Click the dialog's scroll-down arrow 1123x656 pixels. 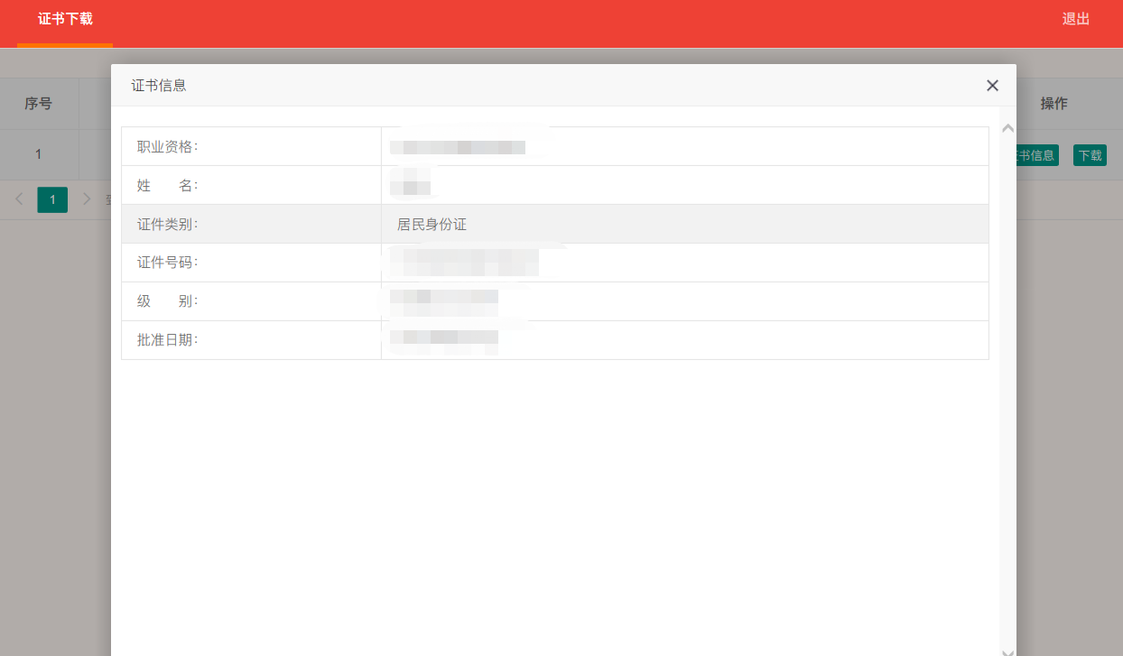point(1007,651)
